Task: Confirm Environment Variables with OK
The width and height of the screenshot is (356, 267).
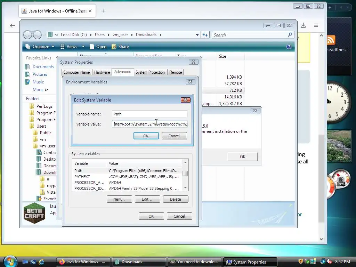Action: point(151,216)
